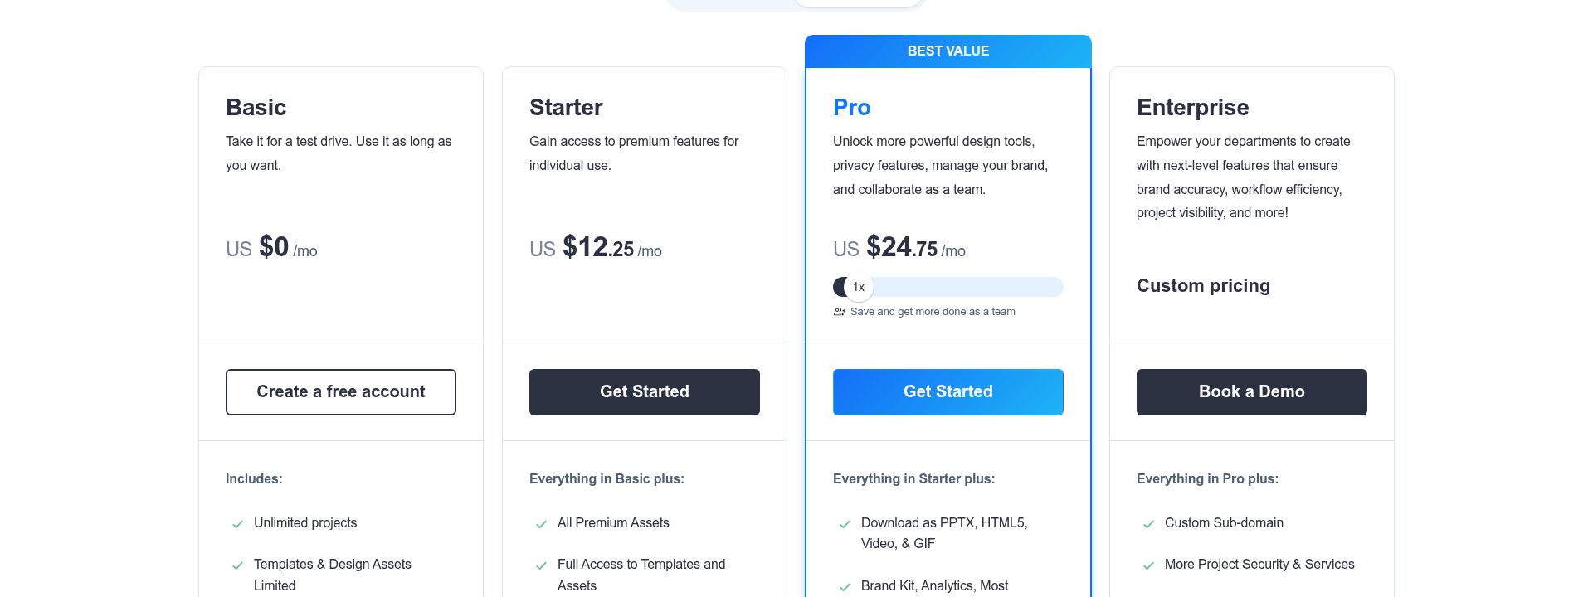Select the Pro plan heading

850,107
